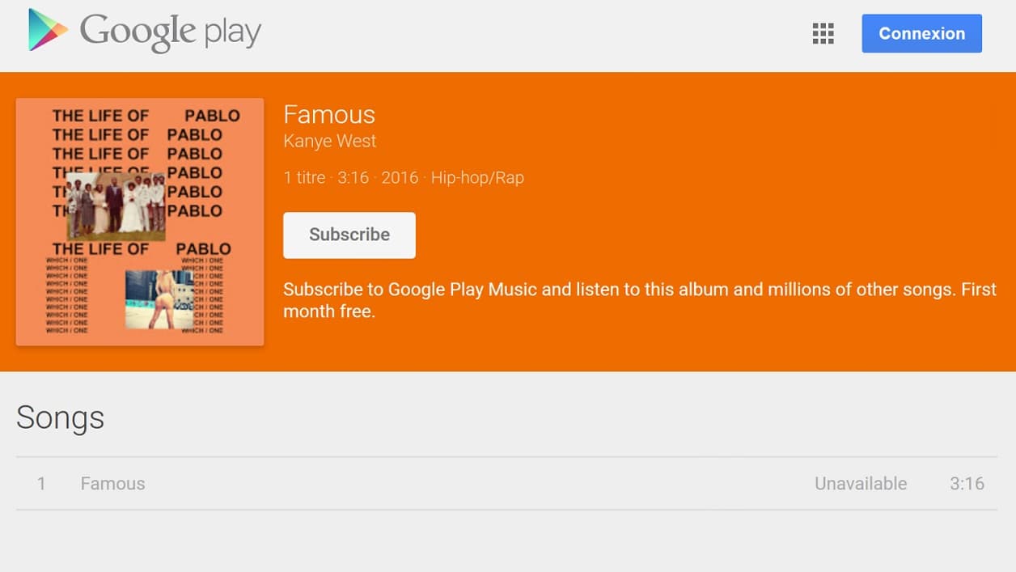Image resolution: width=1016 pixels, height=572 pixels.
Task: Click the Google Play Music subscription description
Action: click(x=639, y=300)
